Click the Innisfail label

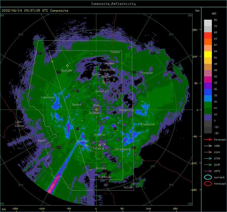tap(102, 91)
